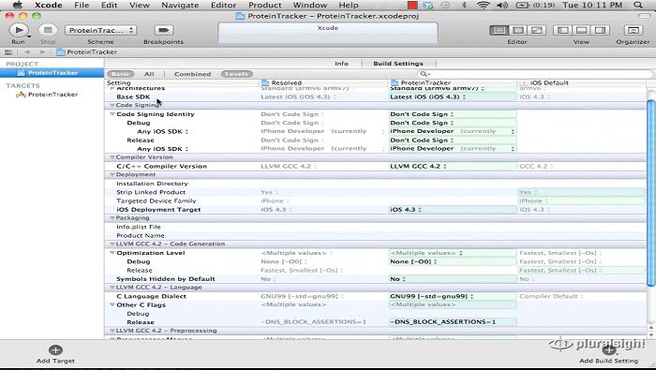Click the volume menu bar icon
The width and height of the screenshot is (656, 370).
click(x=502, y=5)
